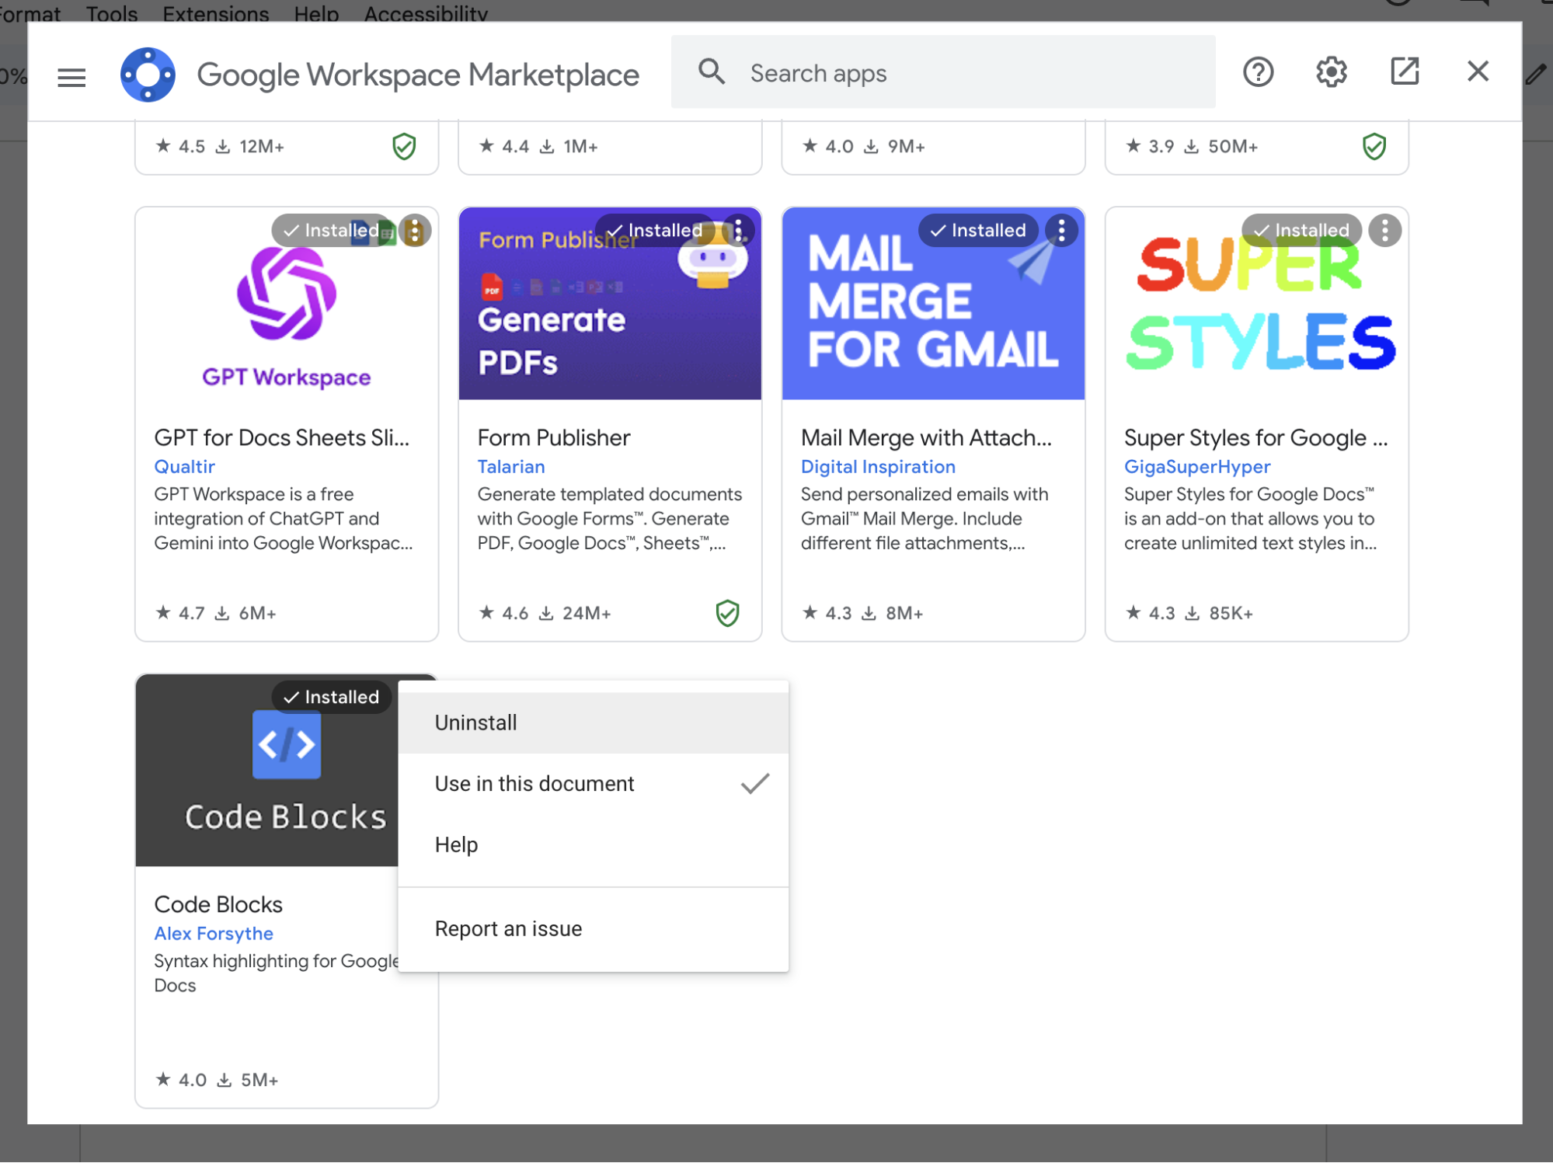Select Uninstall from the context menu
Screen dimensions: 1553x1163
[x=594, y=723]
